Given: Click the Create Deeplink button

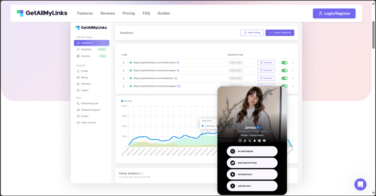Looking at the screenshot, I should click(280, 33).
